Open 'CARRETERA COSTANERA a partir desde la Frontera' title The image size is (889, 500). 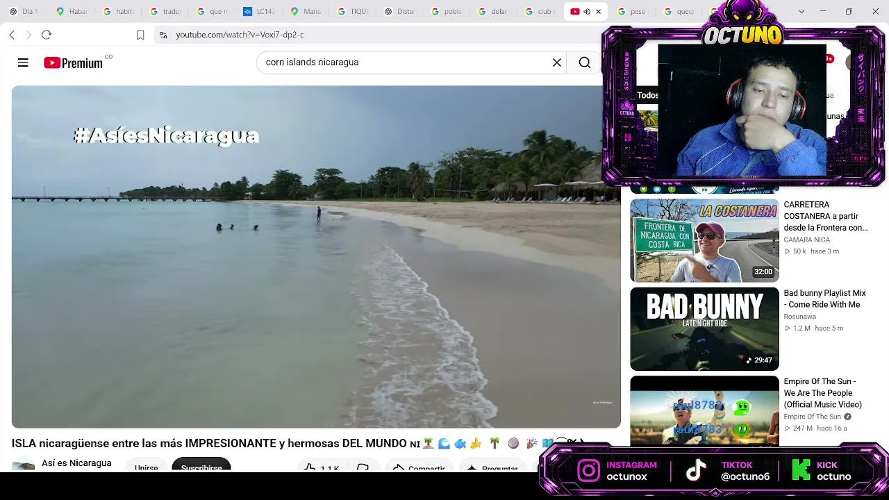826,216
